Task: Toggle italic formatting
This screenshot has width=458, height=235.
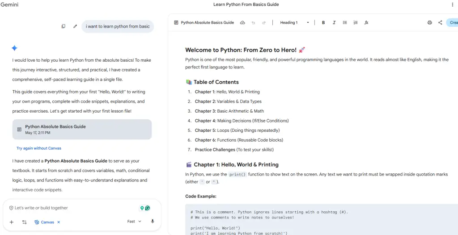Action: point(334,22)
